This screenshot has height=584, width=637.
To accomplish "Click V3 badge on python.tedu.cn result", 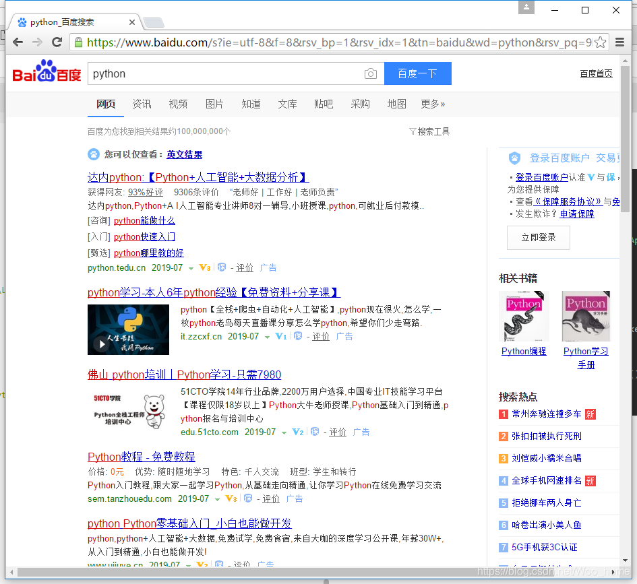I will pyautogui.click(x=204, y=267).
